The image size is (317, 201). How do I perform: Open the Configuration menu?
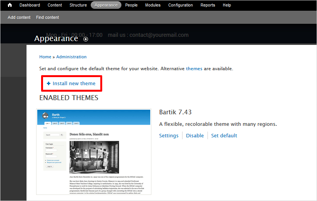[181, 5]
